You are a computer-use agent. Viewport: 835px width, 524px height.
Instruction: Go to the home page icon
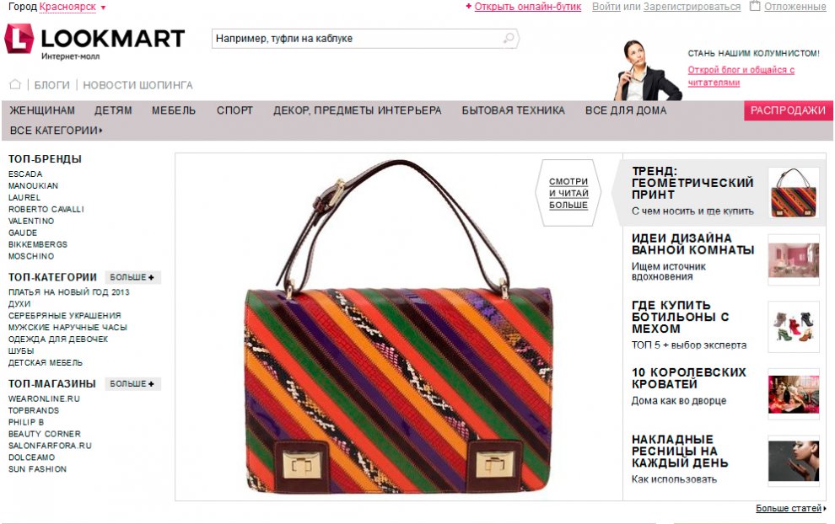(x=15, y=84)
